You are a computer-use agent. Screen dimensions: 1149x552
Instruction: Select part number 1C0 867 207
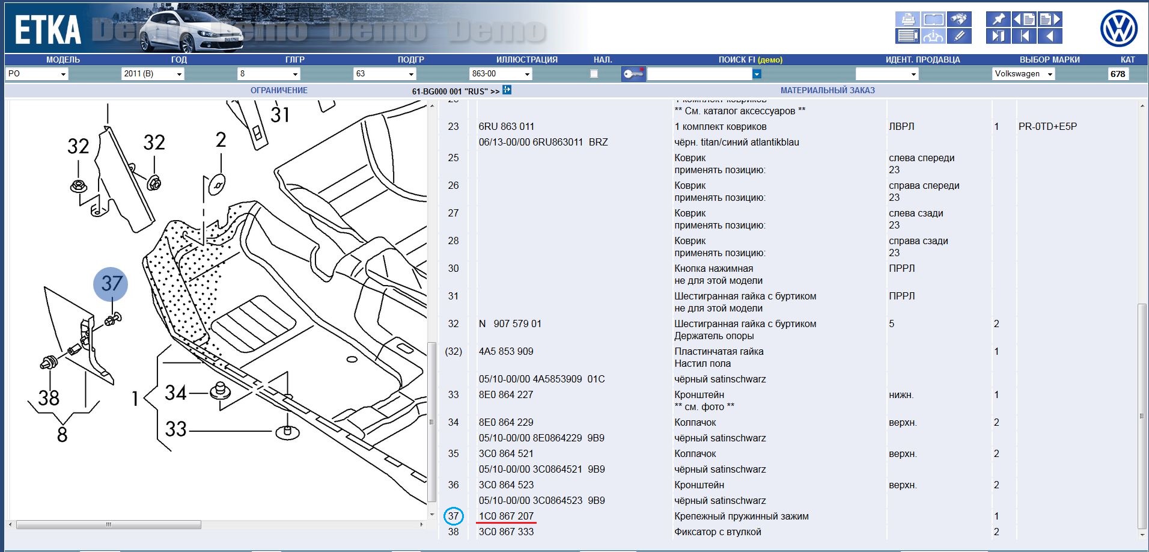[506, 516]
